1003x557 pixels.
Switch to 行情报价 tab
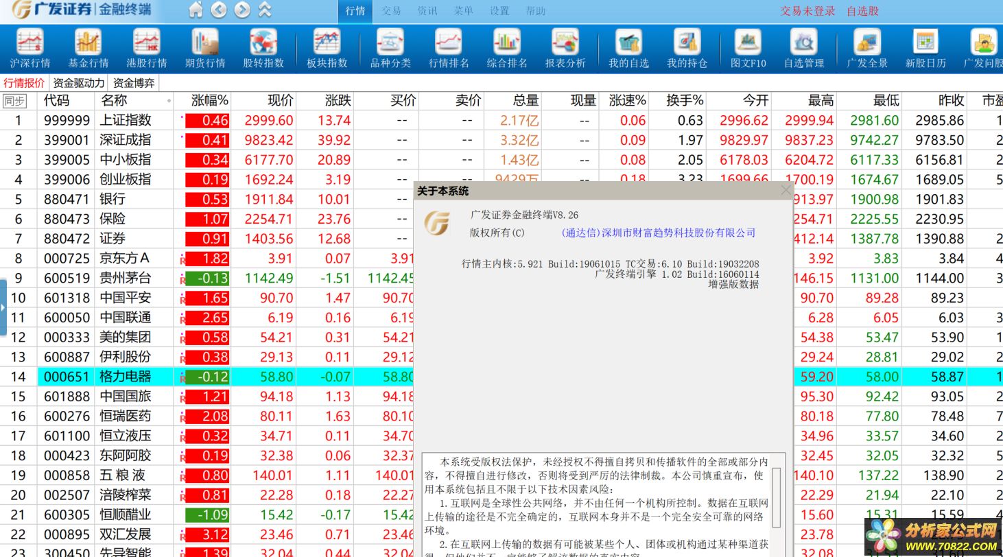(25, 83)
